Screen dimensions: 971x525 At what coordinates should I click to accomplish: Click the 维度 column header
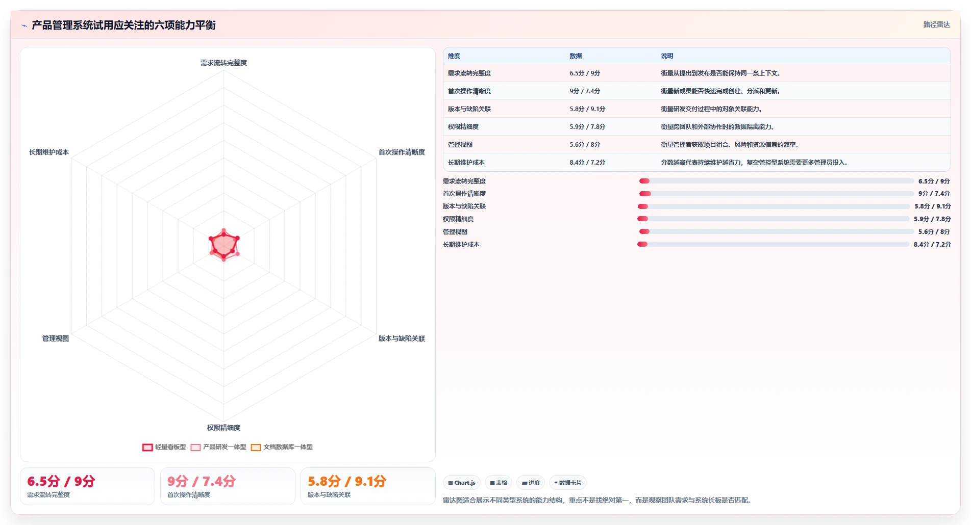(x=454, y=56)
